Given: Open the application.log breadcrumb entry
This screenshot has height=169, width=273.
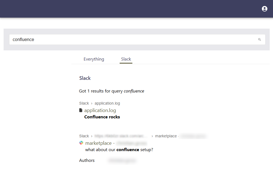Looking at the screenshot, I should (107, 103).
